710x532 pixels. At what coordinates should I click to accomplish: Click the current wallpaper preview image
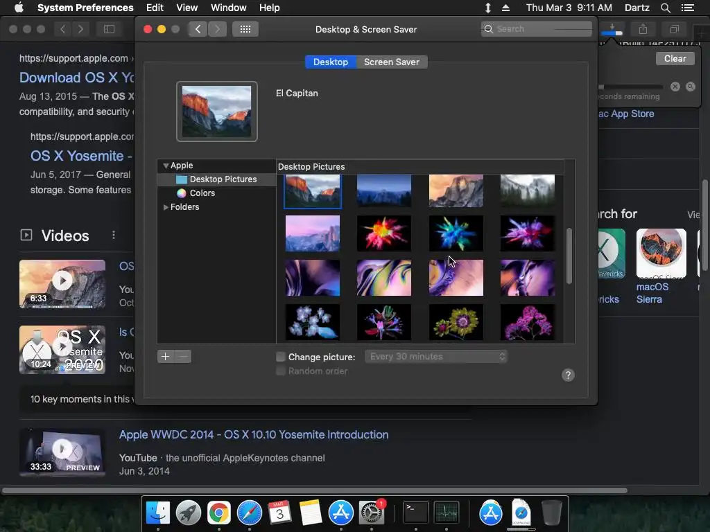217,112
